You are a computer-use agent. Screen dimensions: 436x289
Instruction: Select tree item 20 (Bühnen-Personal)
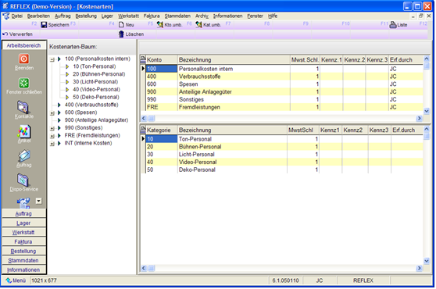click(x=99, y=74)
